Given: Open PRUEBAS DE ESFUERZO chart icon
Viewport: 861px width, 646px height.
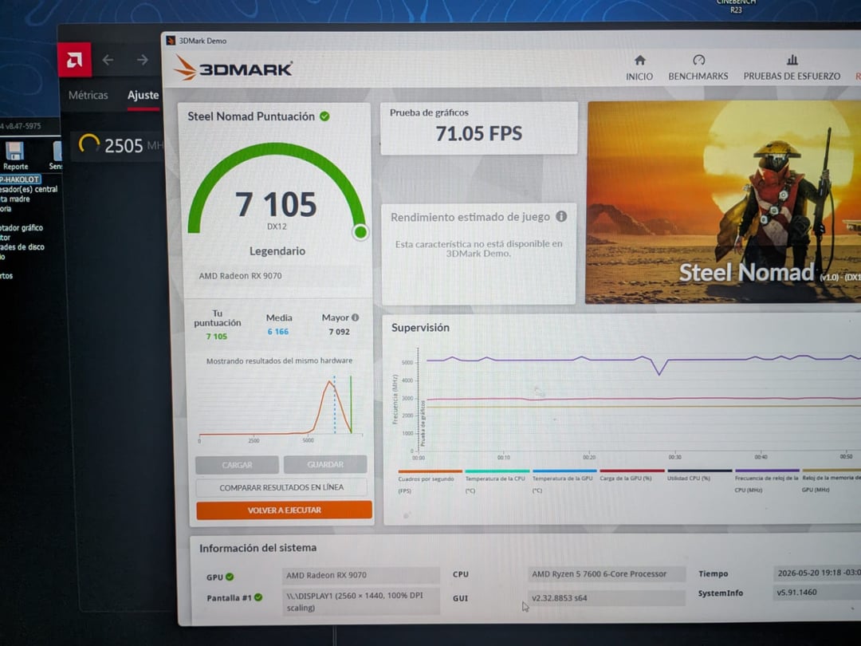Looking at the screenshot, I should [792, 59].
